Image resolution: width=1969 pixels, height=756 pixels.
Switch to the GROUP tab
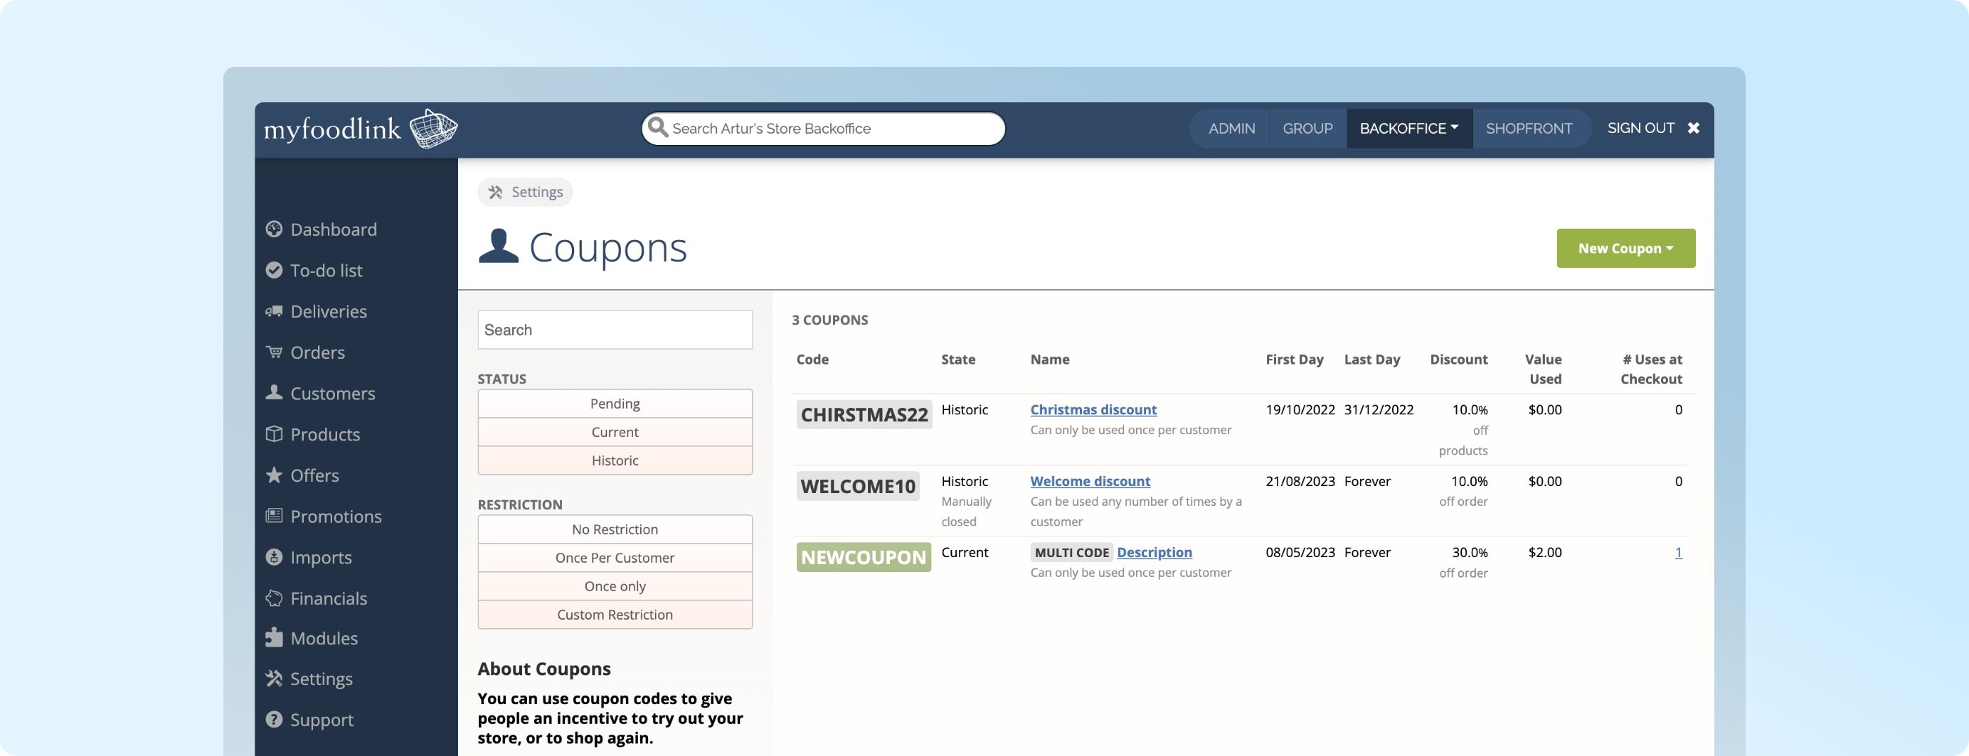(1307, 129)
